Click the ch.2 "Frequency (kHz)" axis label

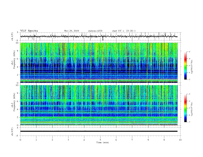click(x=14, y=102)
